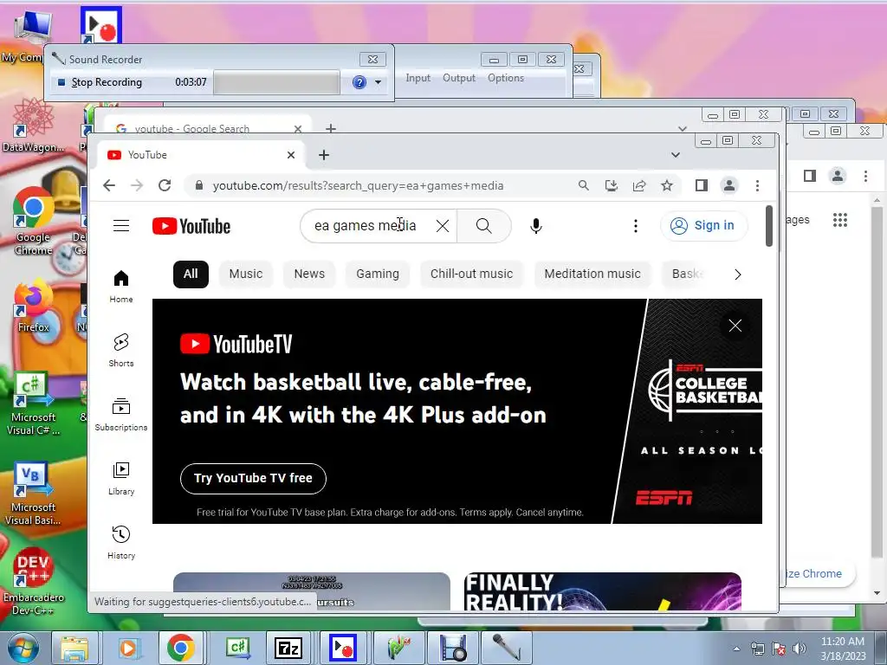Open the Options menu in background window
This screenshot has height=665, width=887.
point(506,78)
